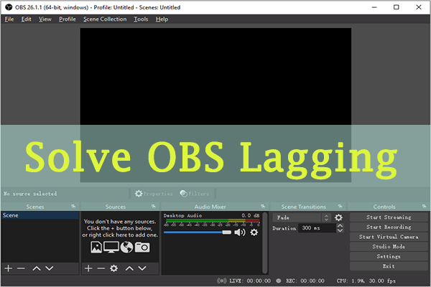Viewport: 431px width, 287px height.
Task: Click the preview canvas area
Action: point(215,105)
